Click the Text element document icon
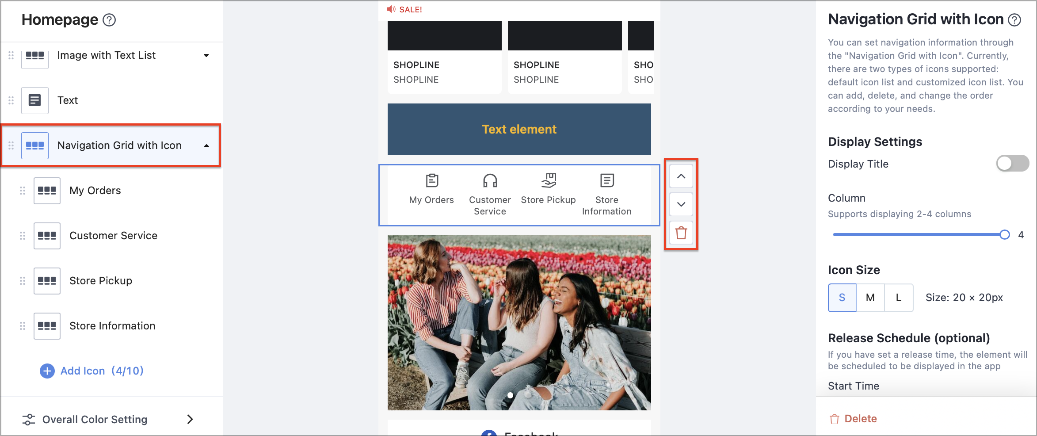Viewport: 1037px width, 436px height. 35,100
